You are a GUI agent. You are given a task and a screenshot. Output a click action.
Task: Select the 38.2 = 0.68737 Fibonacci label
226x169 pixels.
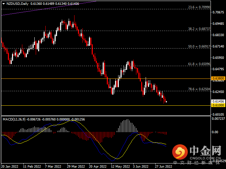[x=199, y=29]
